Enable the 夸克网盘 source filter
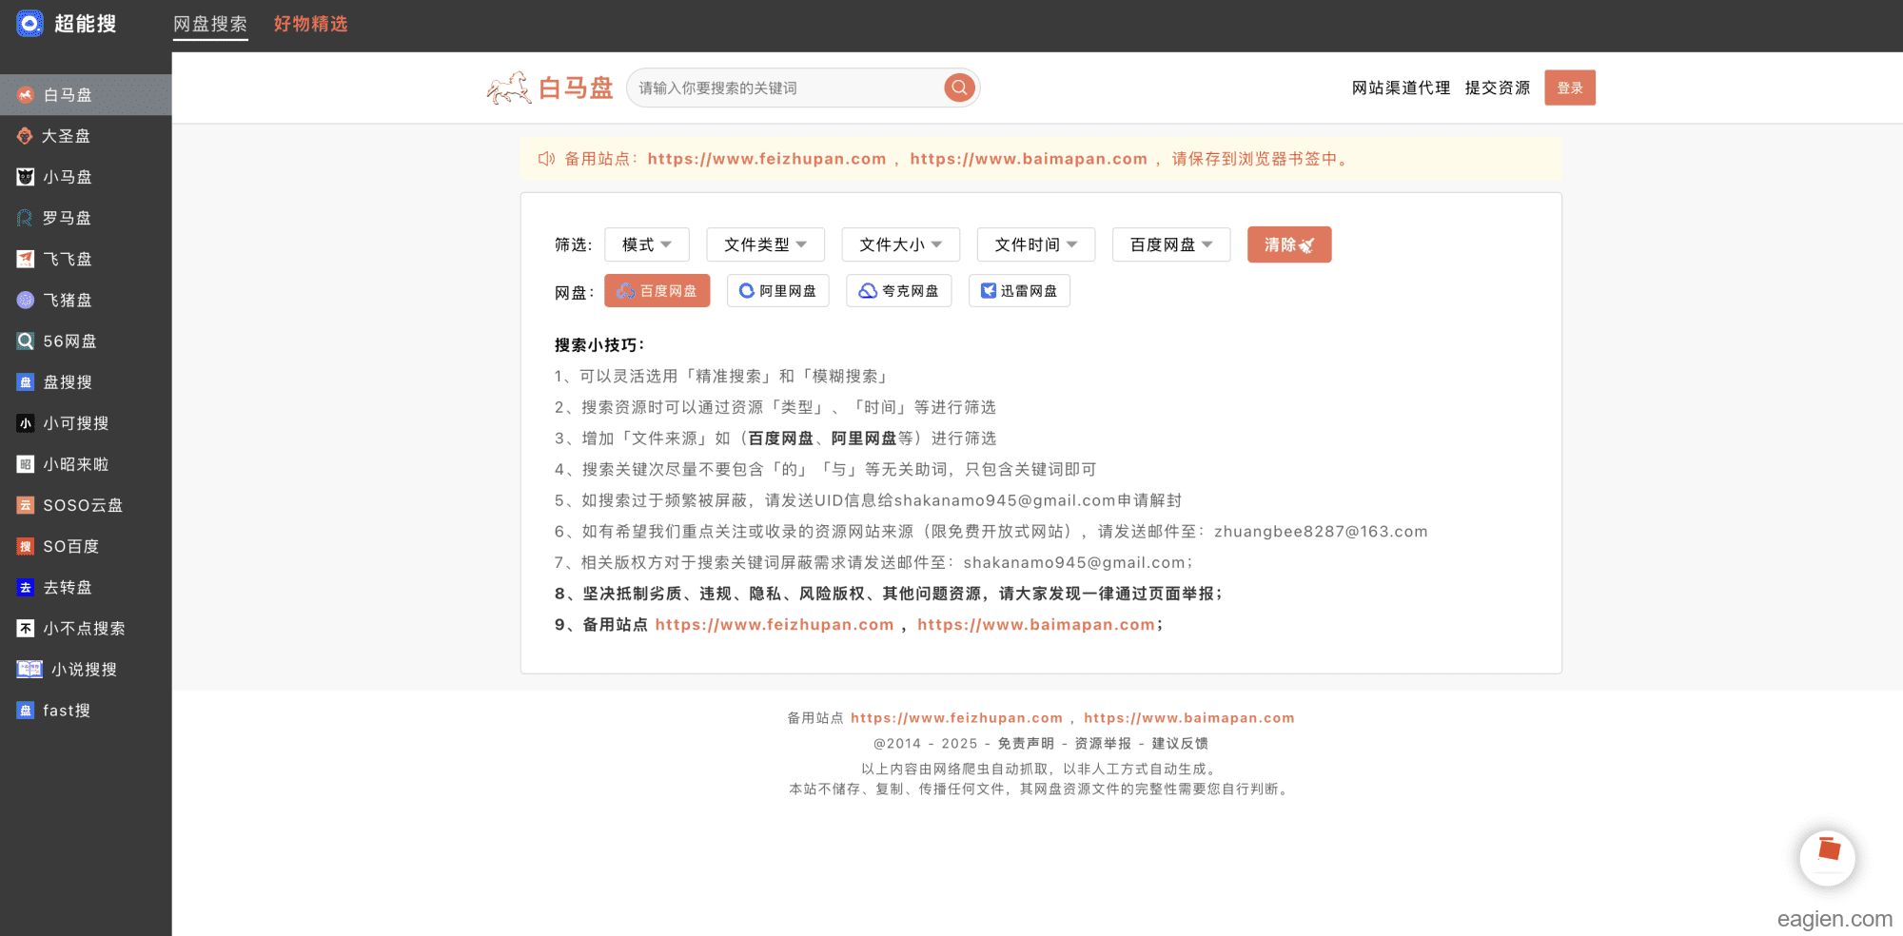Screen dimensions: 1903x936 coord(898,291)
